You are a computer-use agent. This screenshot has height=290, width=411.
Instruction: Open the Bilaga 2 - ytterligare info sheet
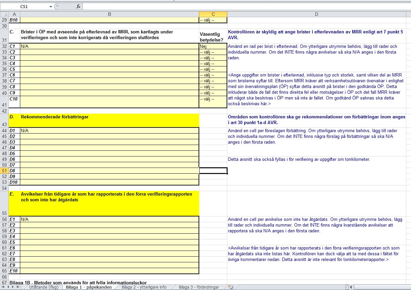point(144,287)
